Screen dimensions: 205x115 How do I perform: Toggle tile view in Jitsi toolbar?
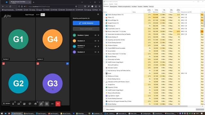pos(47,104)
